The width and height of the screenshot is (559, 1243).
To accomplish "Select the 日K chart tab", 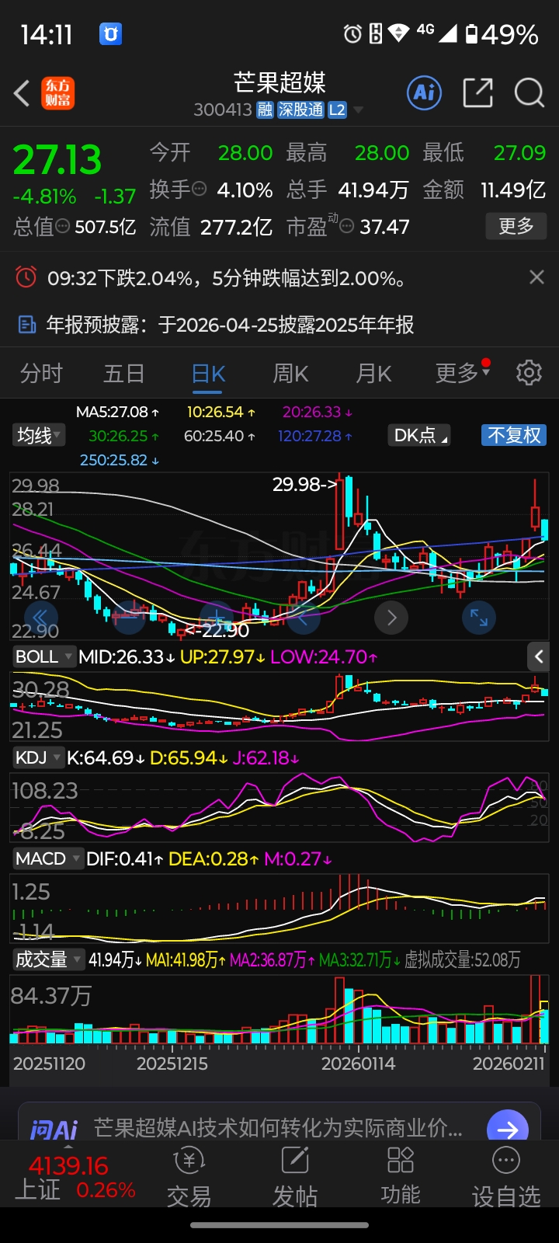I will point(208,374).
